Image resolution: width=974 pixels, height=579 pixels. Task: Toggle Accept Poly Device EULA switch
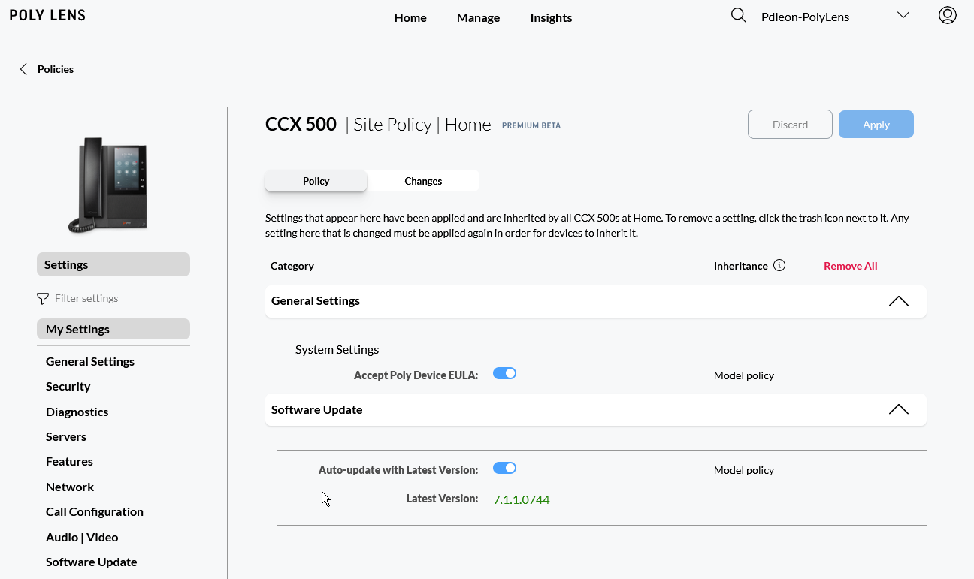coord(504,373)
